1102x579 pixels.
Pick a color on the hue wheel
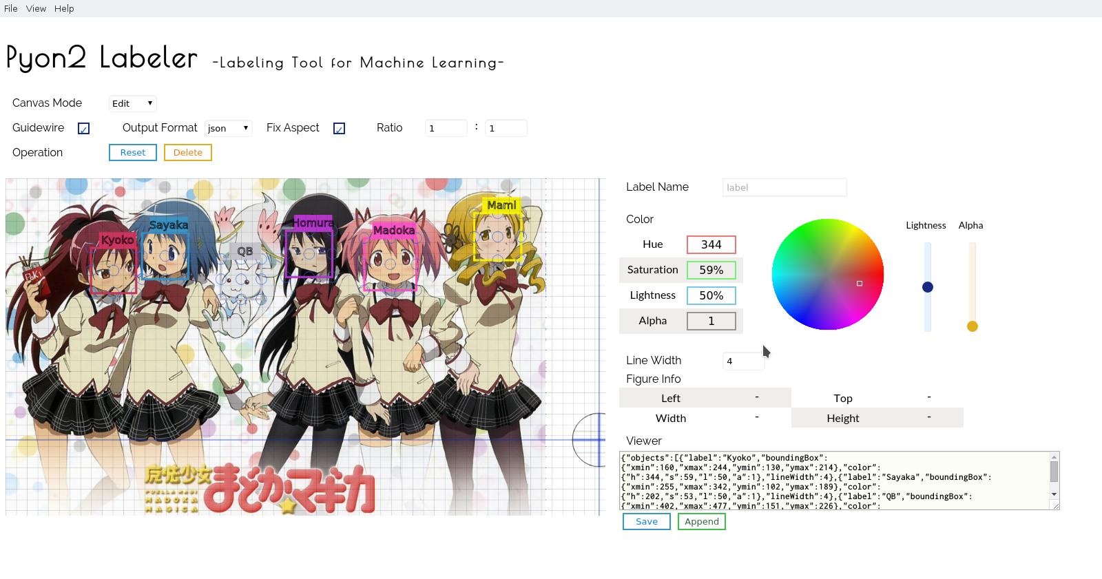828,274
